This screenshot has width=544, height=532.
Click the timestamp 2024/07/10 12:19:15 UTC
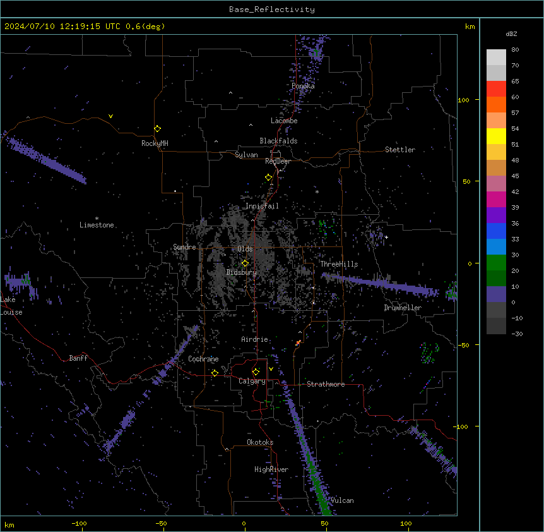tap(62, 27)
